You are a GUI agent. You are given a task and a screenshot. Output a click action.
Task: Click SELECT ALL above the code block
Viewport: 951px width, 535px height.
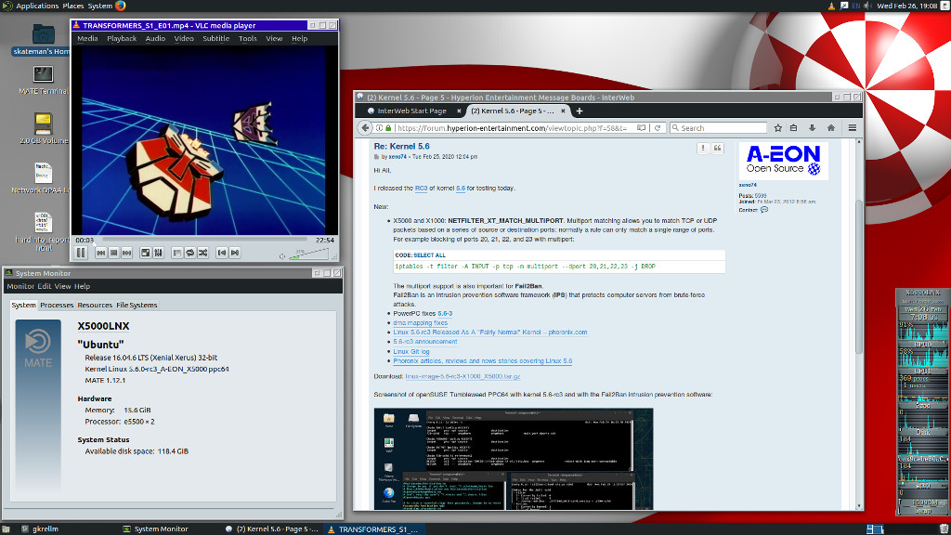click(x=429, y=255)
